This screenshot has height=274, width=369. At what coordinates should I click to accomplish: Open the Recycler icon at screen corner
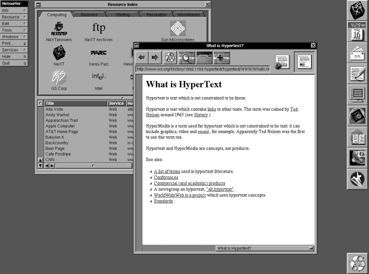tap(357, 263)
